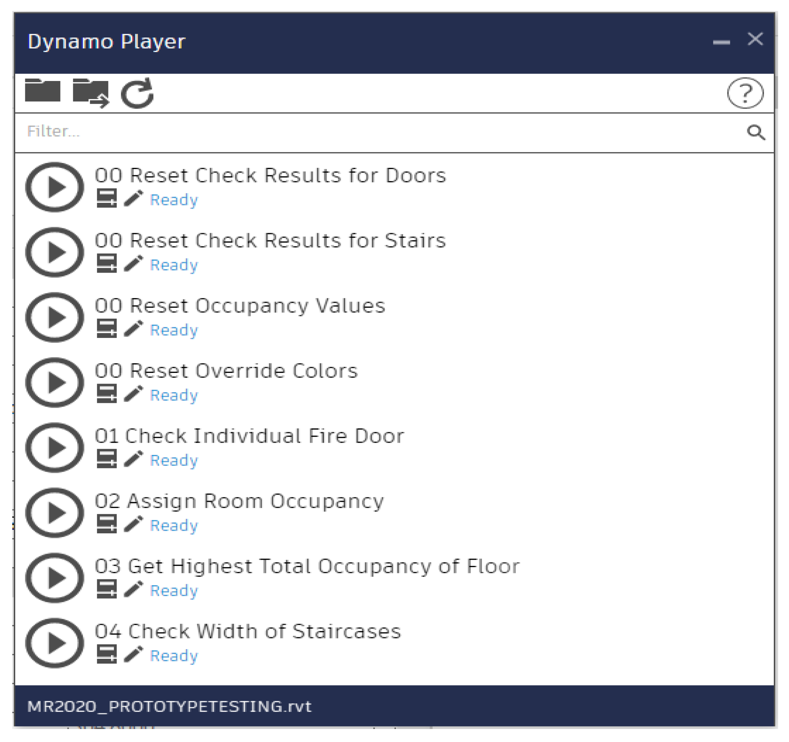Screen dimensions: 789x742
Task: Play the 00 Reset Override Colors script
Action: [55, 382]
